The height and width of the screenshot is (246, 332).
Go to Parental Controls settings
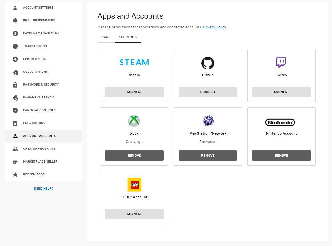39,110
